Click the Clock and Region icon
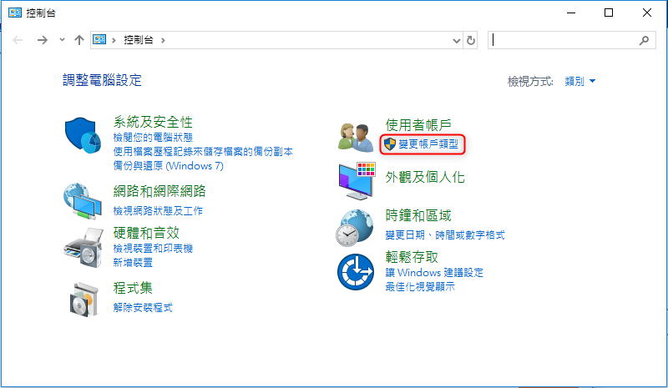The height and width of the screenshot is (388, 668). coord(357,227)
